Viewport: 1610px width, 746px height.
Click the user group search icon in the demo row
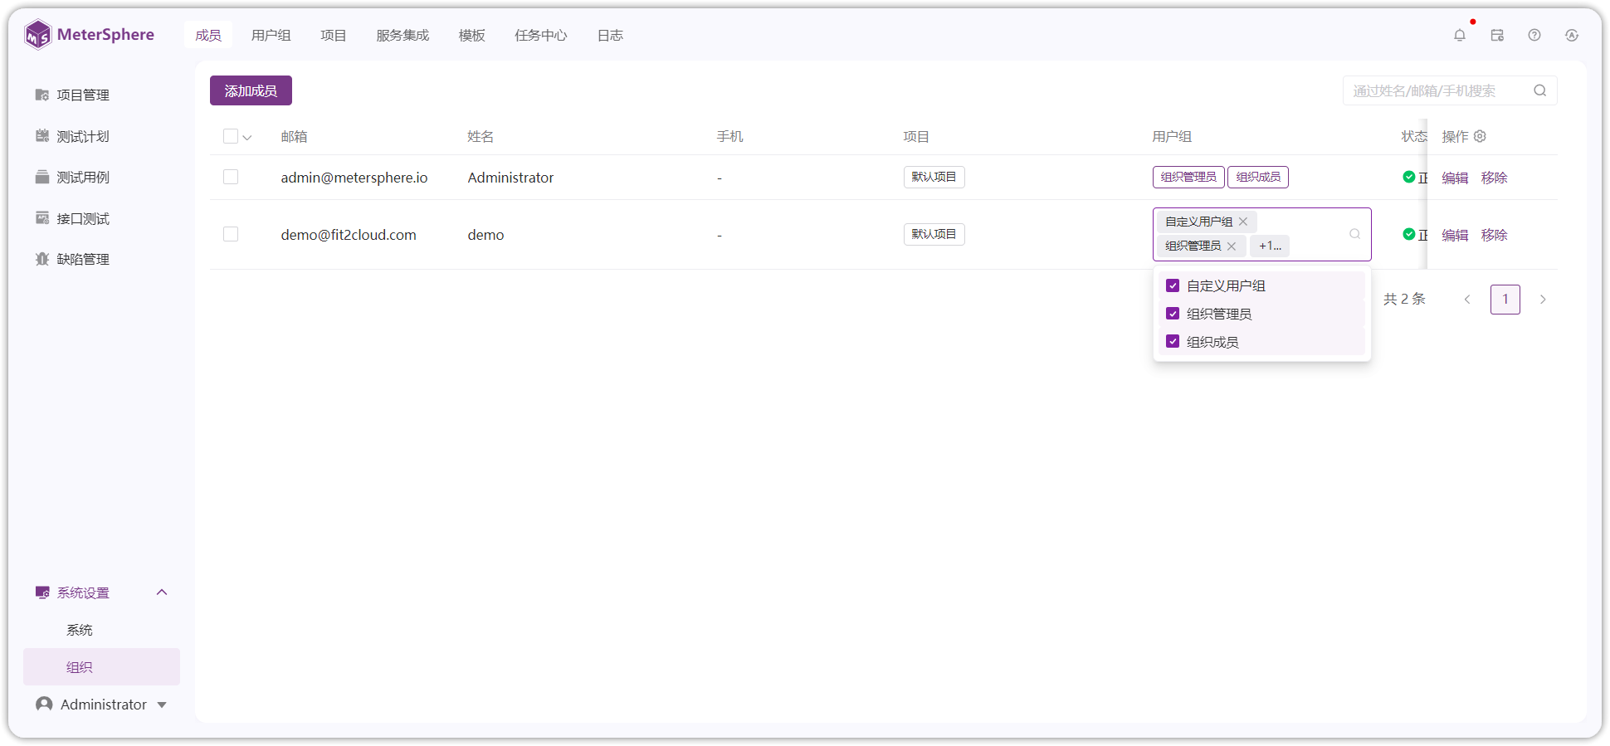click(x=1354, y=234)
